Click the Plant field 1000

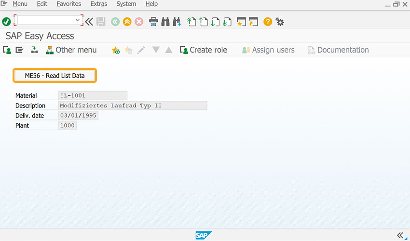68,125
